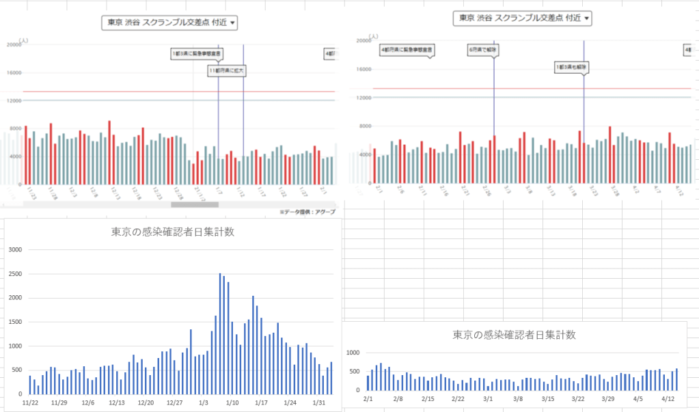Viewport: 699px width, 412px height.
Task: Click the 3/15 x-axis label in lower-right chart
Action: [548, 398]
